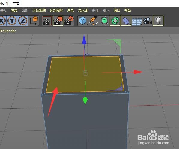Open the cloner array generator icon
The height and width of the screenshot is (149, 179).
(115, 21)
